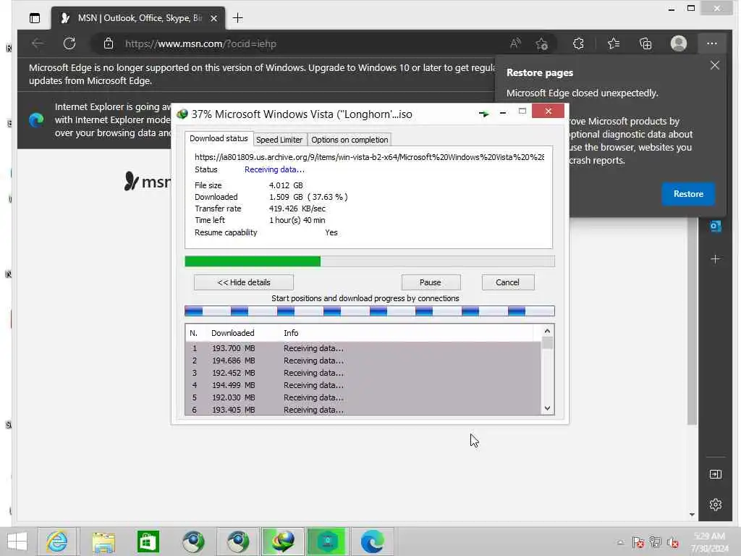Viewport: 741px width, 556px height.
Task: Click the connection list scroll down arrow
Action: pyautogui.click(x=547, y=408)
